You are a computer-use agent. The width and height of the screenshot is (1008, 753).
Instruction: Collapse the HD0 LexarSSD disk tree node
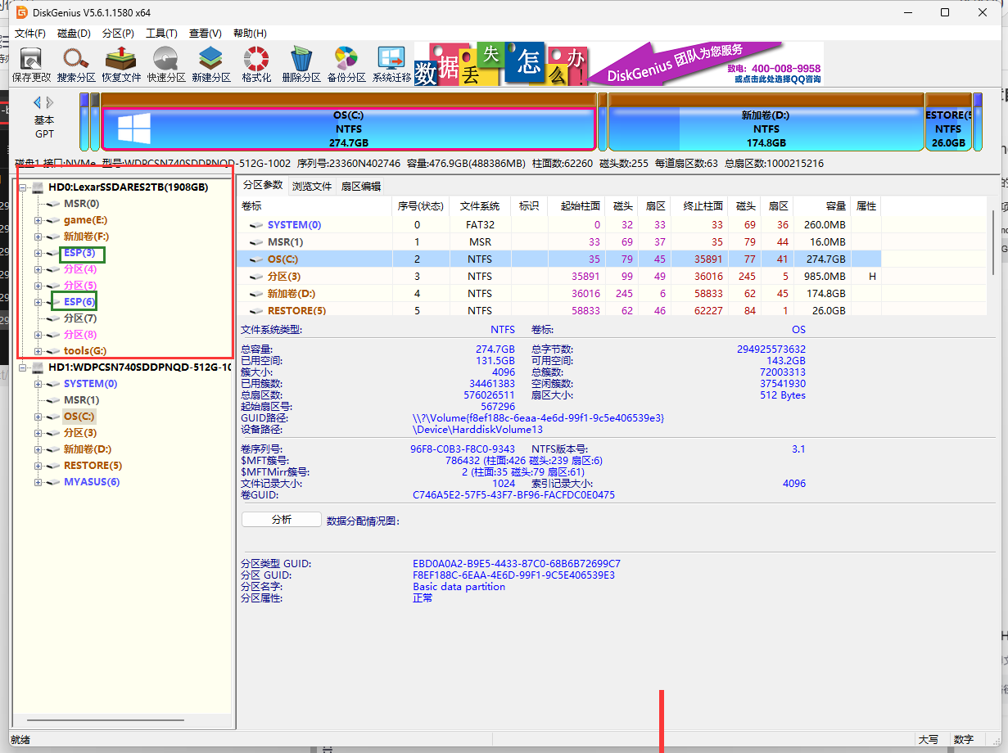23,187
